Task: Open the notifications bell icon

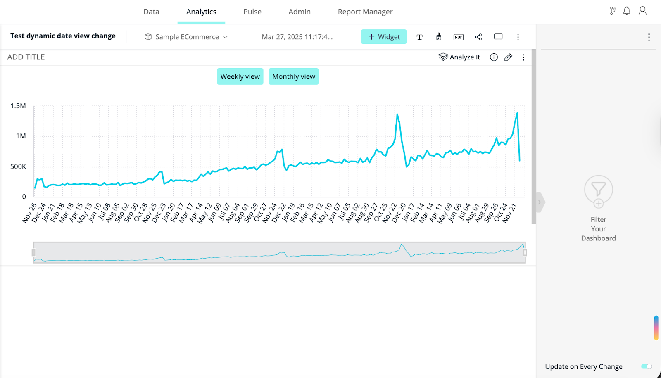Action: click(626, 11)
